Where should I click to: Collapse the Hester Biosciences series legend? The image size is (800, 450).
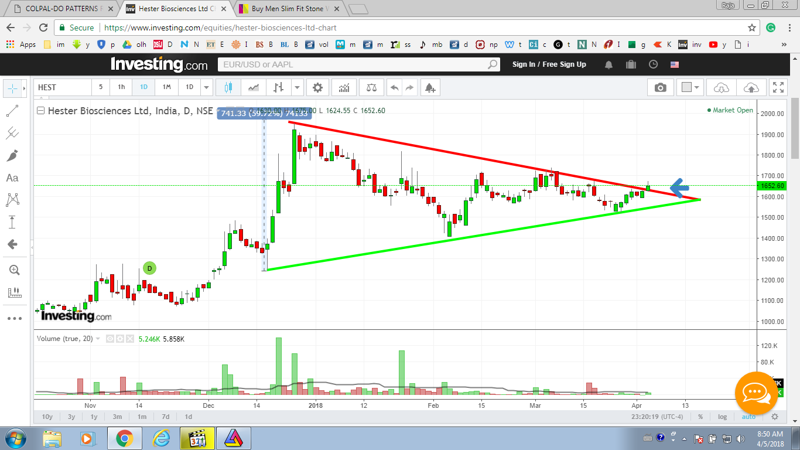(40, 110)
